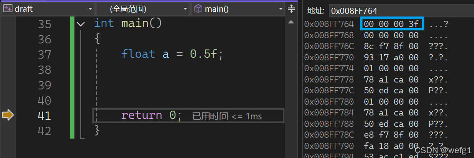Click the 'int main()' declaration text
Screen dimensions: 474x158
click(128, 23)
